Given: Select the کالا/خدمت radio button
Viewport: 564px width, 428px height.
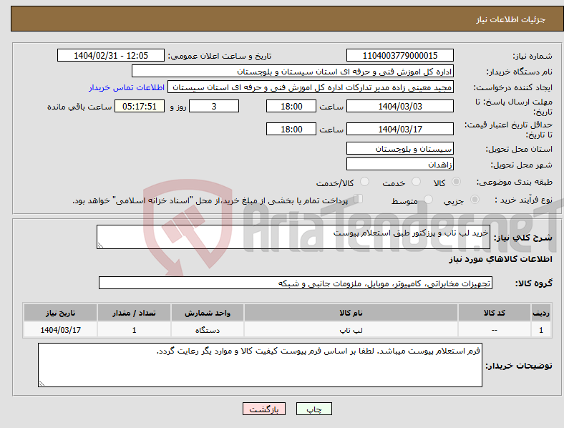Looking at the screenshot, I should point(365,182).
